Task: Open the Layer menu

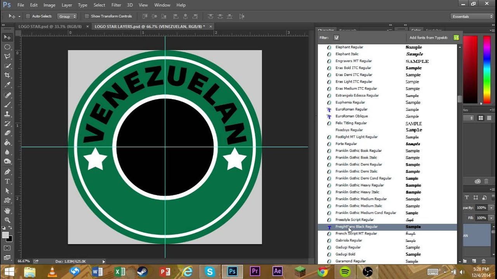Action: [67, 5]
